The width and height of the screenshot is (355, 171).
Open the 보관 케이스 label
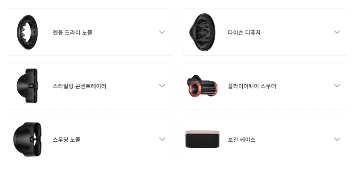coord(242,140)
